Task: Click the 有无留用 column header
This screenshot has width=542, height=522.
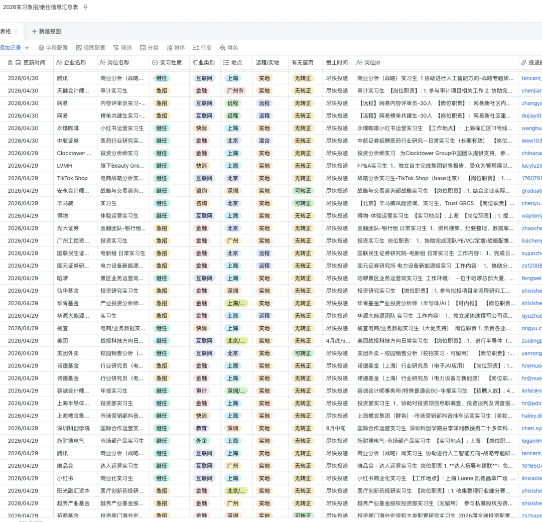Action: [x=305, y=63]
